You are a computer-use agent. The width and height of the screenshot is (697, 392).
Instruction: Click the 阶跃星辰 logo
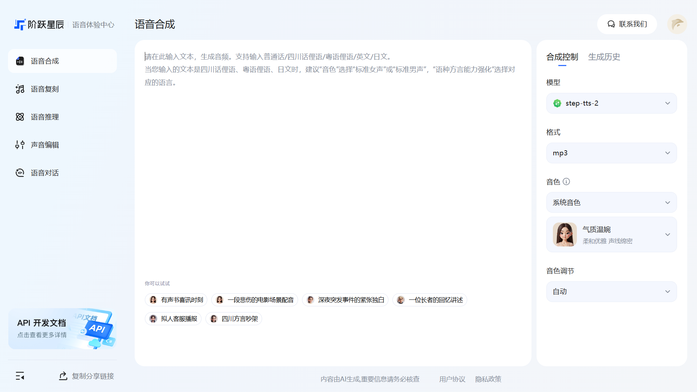pos(39,24)
